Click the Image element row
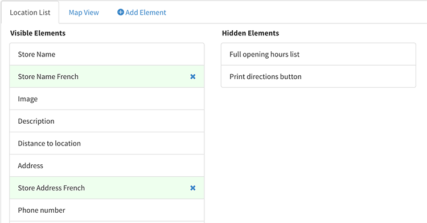427x223 pixels. [107, 99]
